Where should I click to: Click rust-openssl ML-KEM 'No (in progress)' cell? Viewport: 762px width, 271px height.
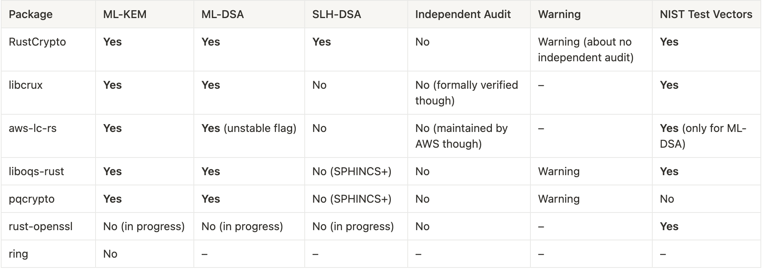pyautogui.click(x=144, y=227)
